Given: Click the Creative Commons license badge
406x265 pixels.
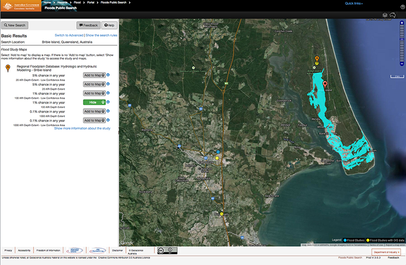Looking at the screenshot, I should (x=167, y=250).
